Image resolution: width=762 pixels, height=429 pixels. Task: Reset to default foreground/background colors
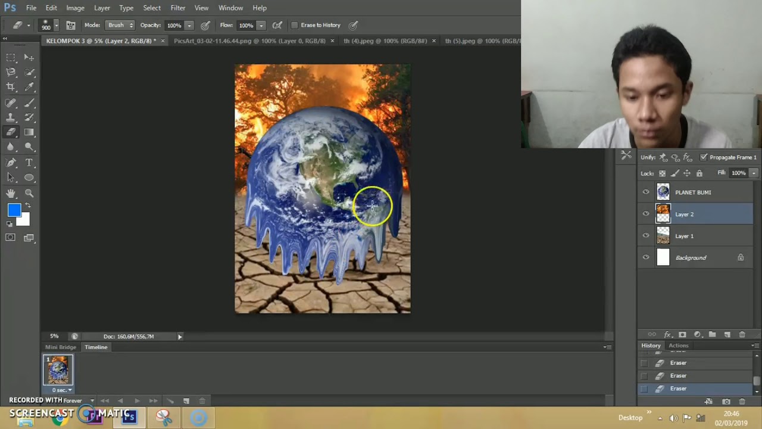click(9, 224)
